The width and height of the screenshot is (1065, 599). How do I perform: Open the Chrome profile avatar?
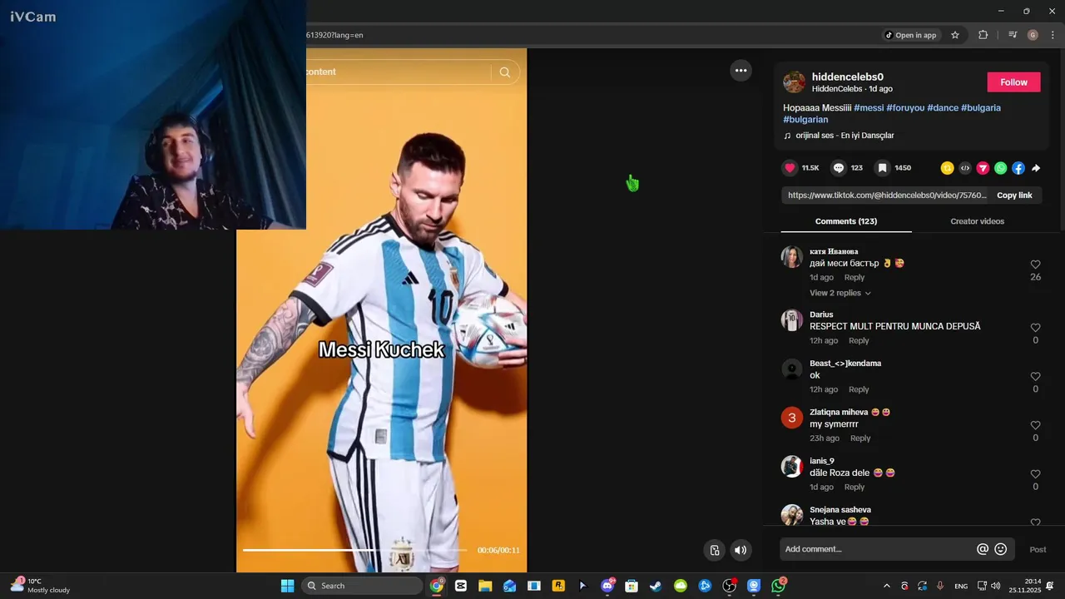[1033, 35]
